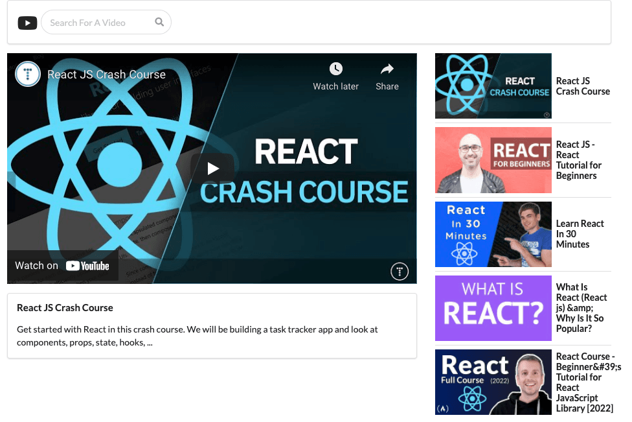Image resolution: width=632 pixels, height=422 pixels.
Task: Click the Watch later clock icon
Action: point(335,69)
